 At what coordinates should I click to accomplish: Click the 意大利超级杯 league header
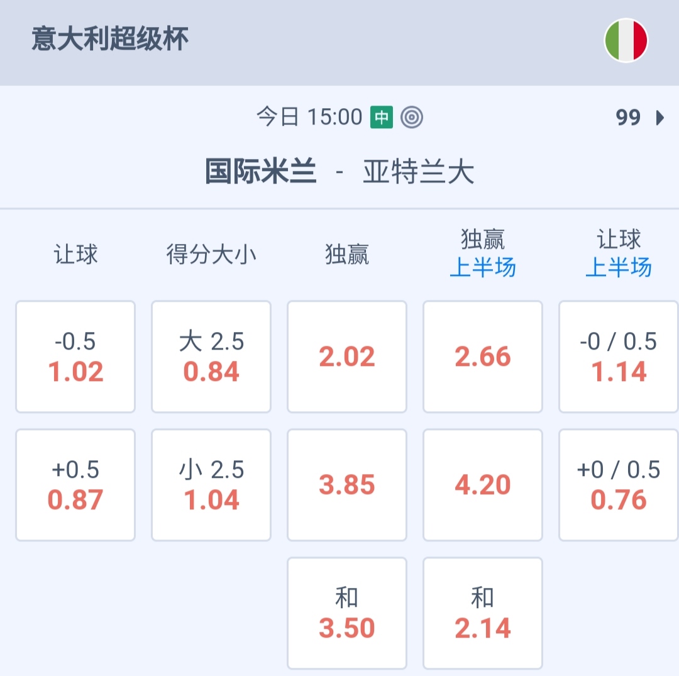click(110, 39)
